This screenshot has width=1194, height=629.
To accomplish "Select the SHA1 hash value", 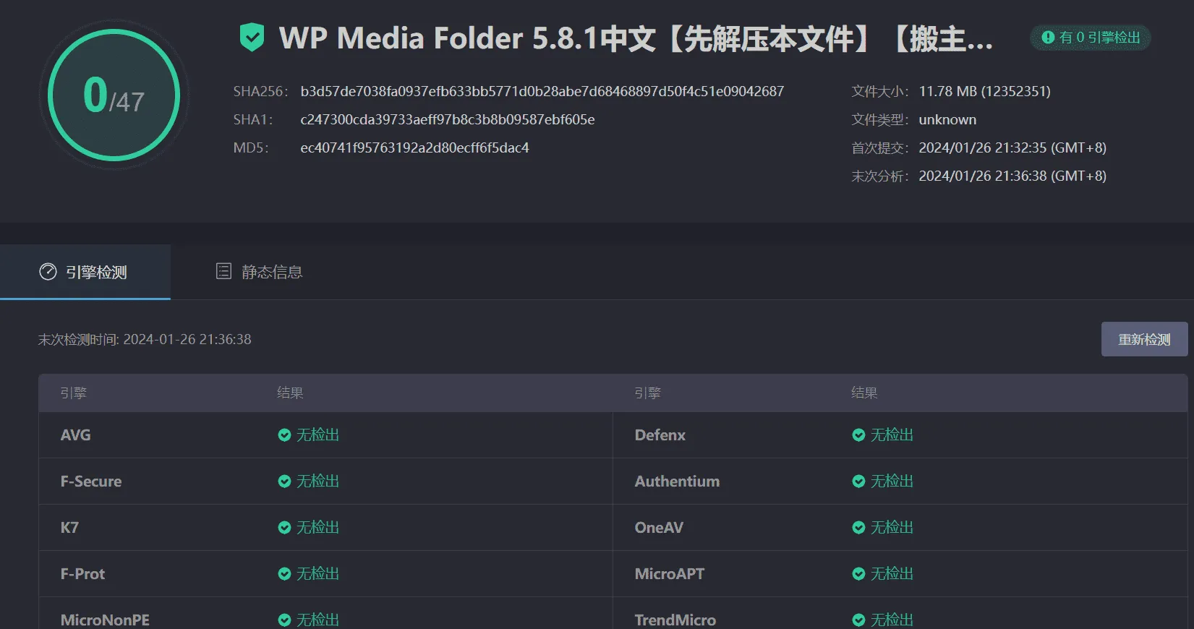I will (448, 119).
